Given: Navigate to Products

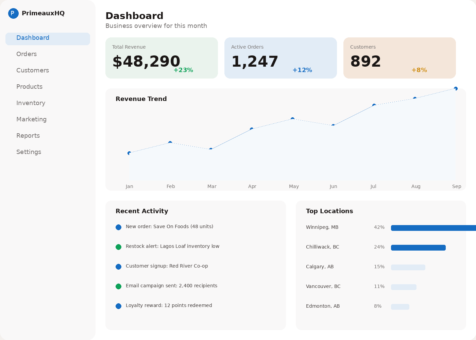Looking at the screenshot, I should tap(30, 87).
